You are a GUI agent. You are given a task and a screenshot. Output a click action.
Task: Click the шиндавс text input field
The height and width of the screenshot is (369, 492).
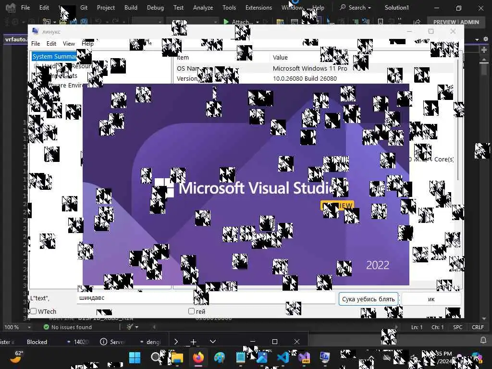[206, 298]
